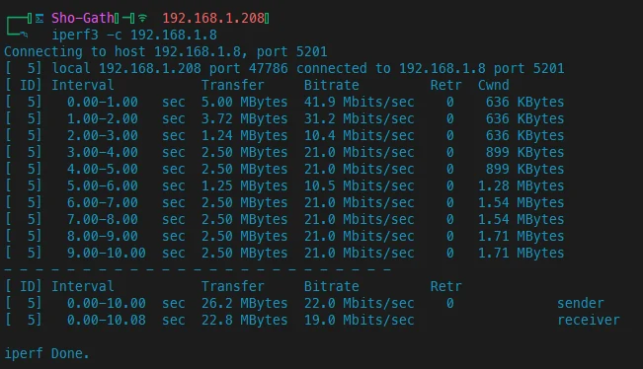This screenshot has width=643, height=369.
Task: Click the 1.28 MBytes Cwnd value
Action: click(x=521, y=185)
